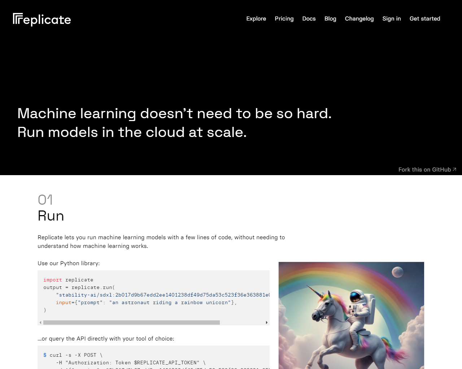
Task: Click the 'import replicate' code line
Action: click(x=68, y=280)
